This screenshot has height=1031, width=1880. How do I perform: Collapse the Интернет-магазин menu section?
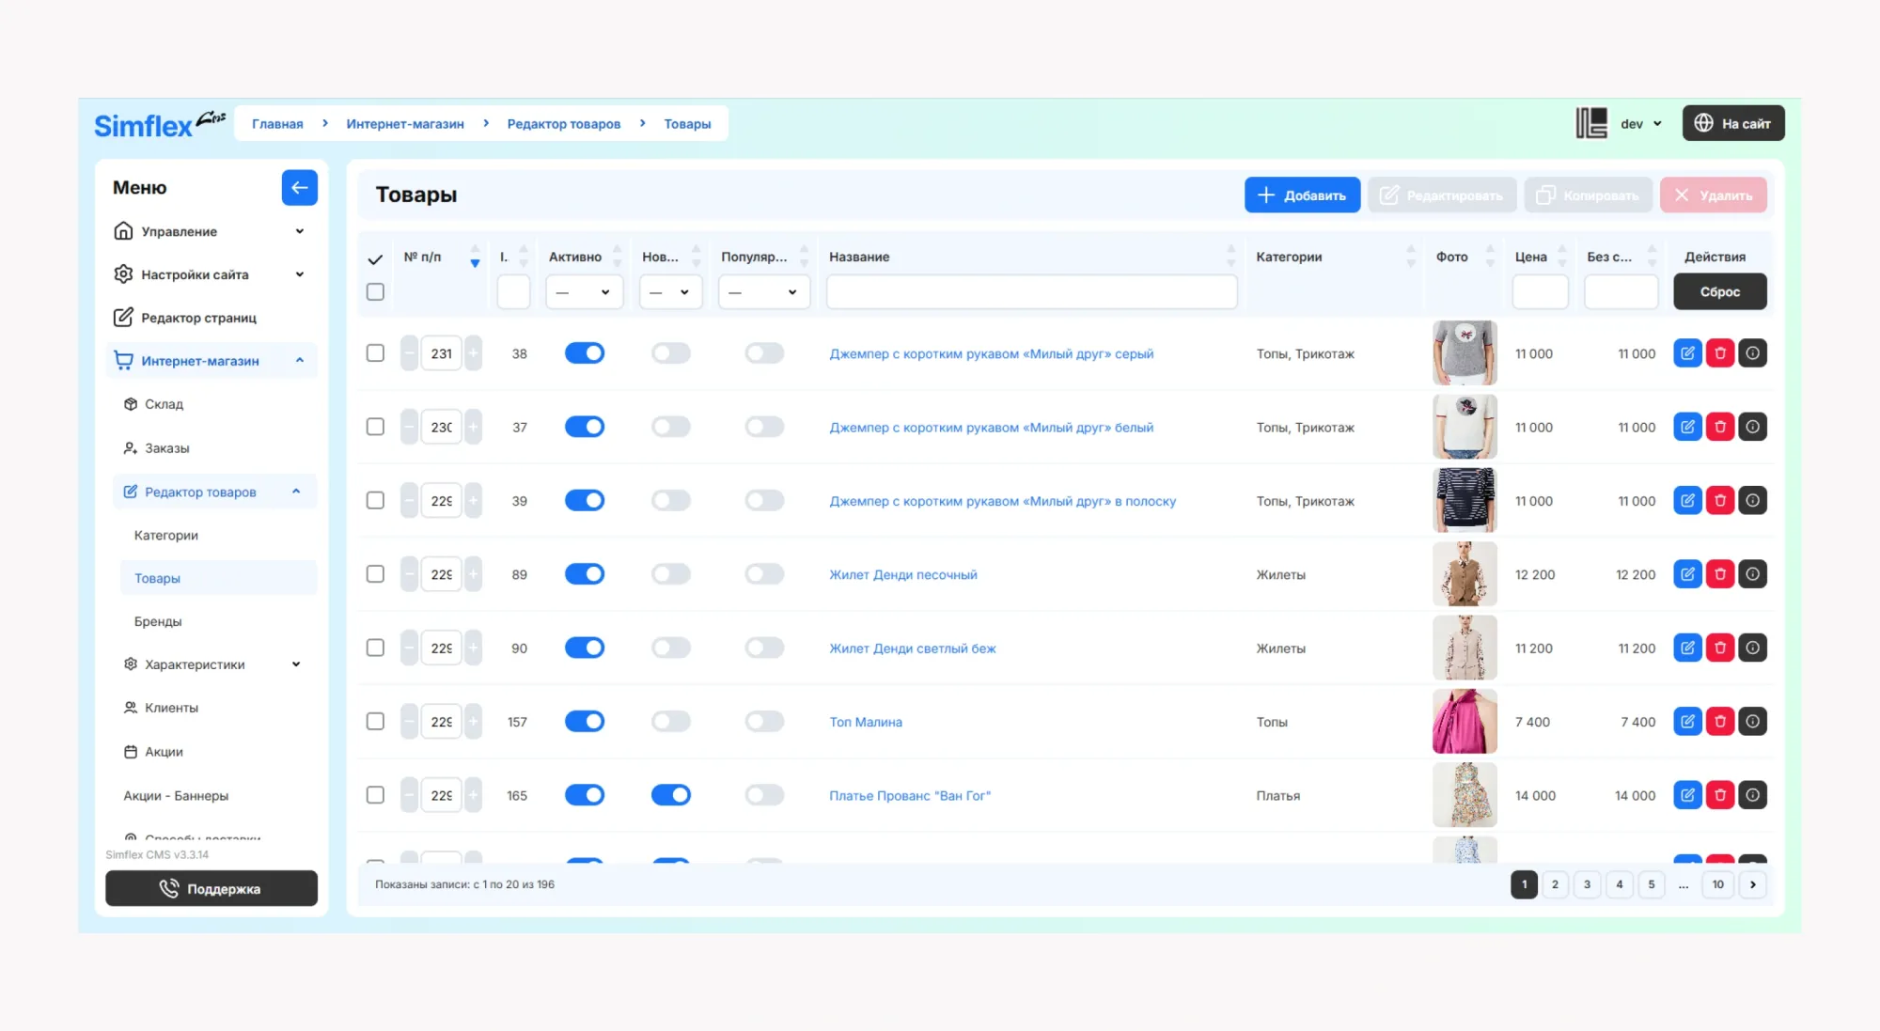[x=211, y=361]
